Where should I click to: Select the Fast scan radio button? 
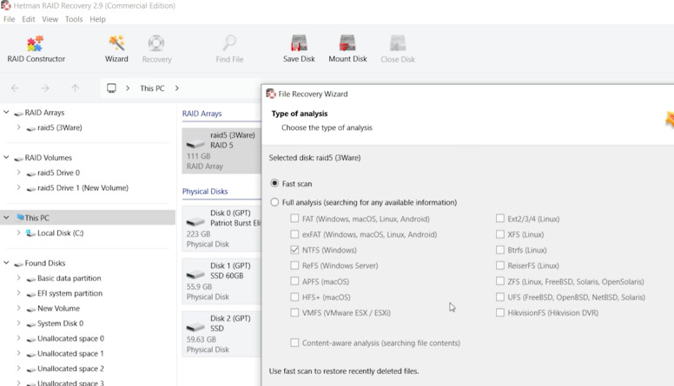point(274,183)
